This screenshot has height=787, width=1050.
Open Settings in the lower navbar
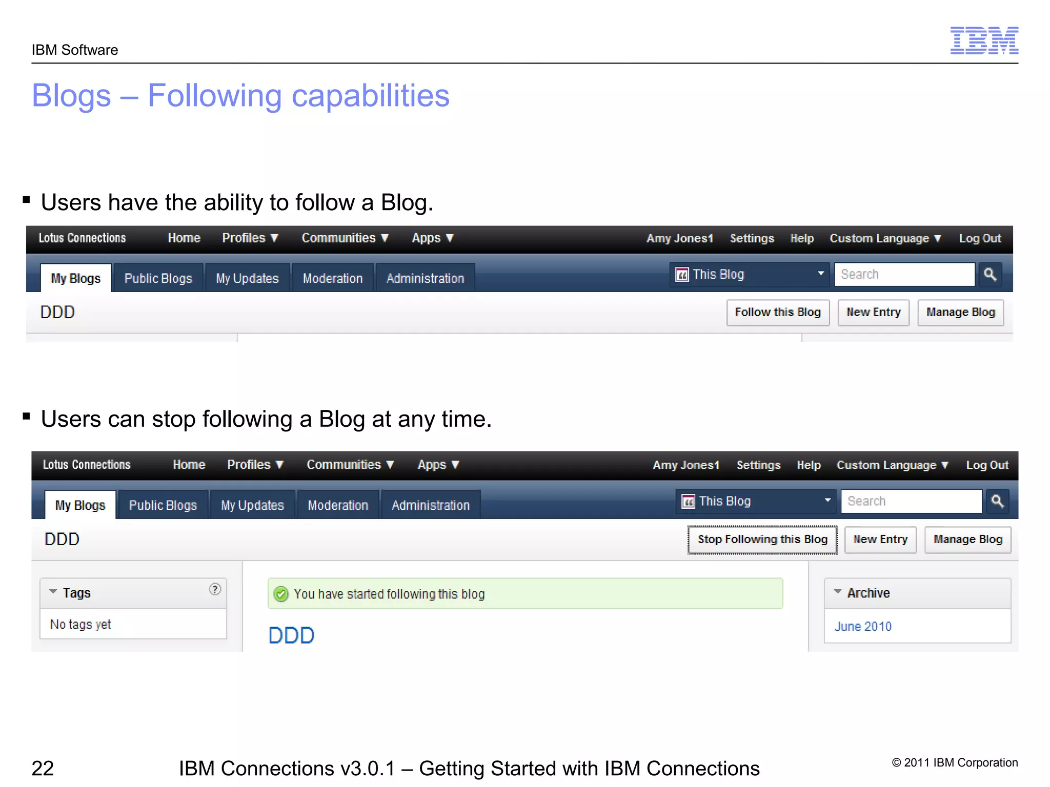tap(758, 465)
